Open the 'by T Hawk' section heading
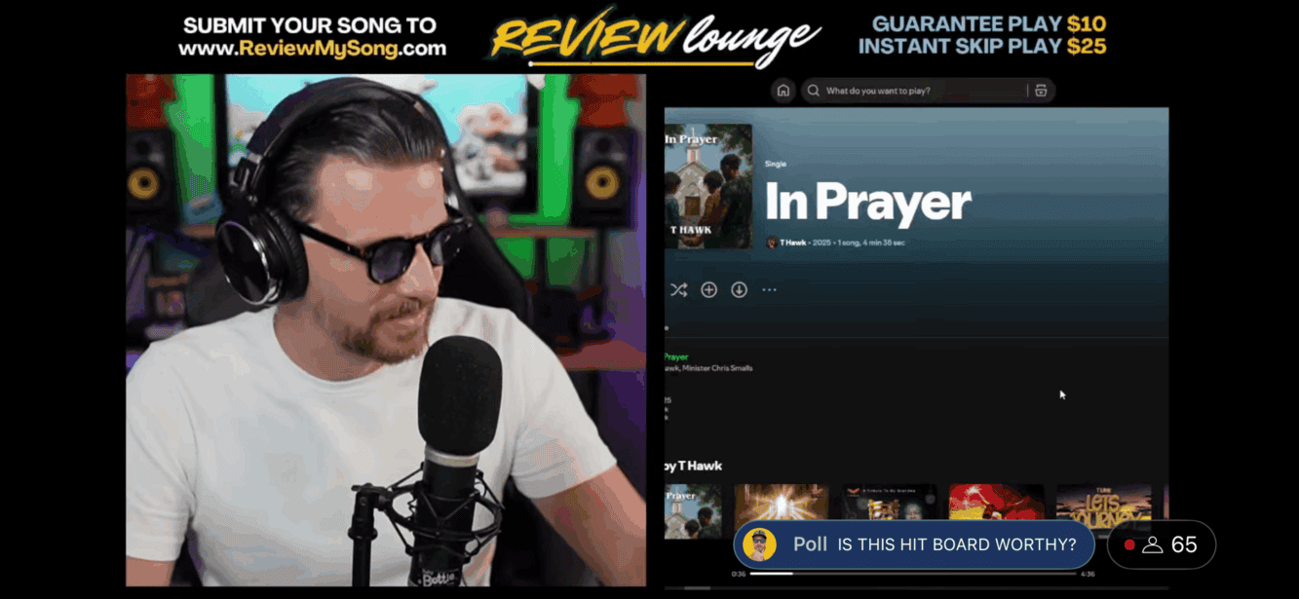Screen dimensions: 1299x599 (694, 466)
